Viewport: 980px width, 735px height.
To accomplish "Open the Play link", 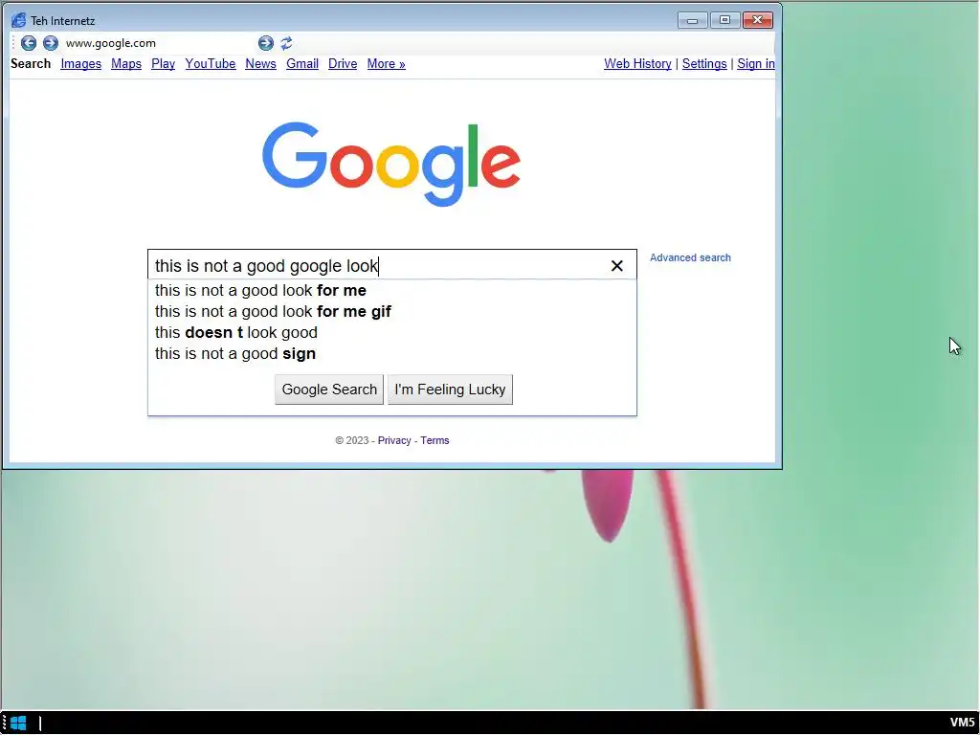I will (x=163, y=64).
